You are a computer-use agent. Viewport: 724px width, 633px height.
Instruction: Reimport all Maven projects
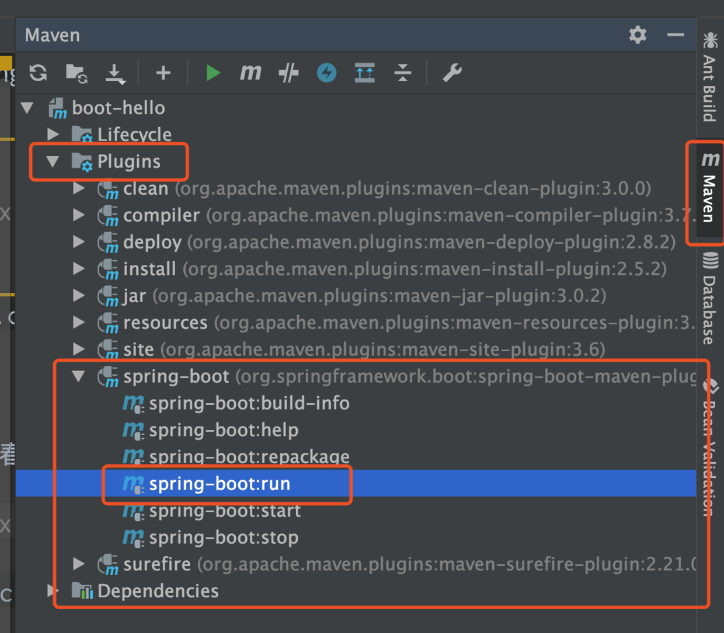click(39, 73)
